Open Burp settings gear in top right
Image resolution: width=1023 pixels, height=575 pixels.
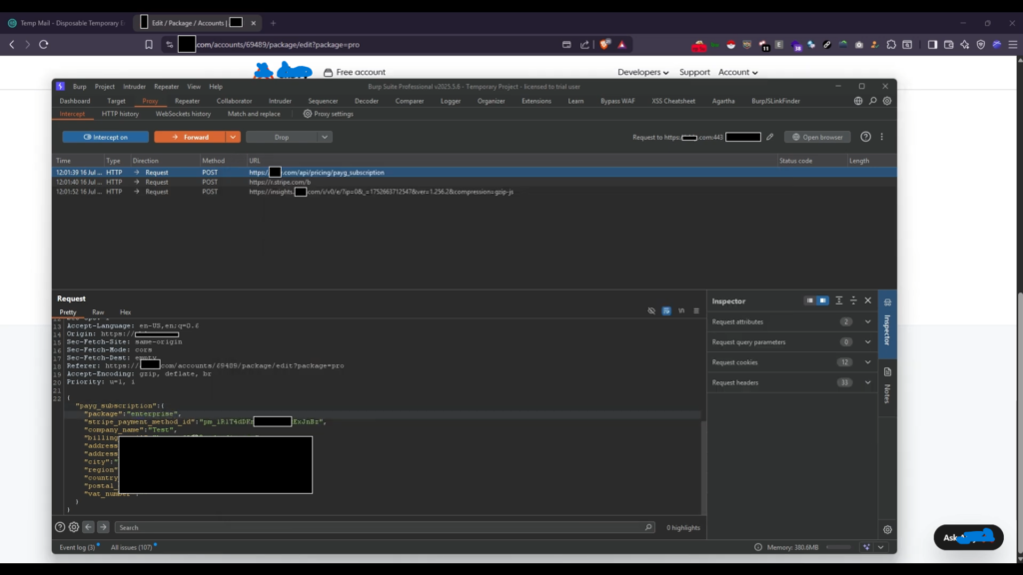tap(887, 101)
